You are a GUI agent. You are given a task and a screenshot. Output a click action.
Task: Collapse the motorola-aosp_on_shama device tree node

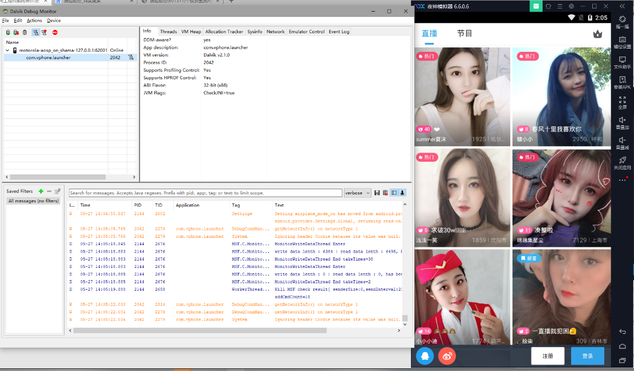point(8,50)
